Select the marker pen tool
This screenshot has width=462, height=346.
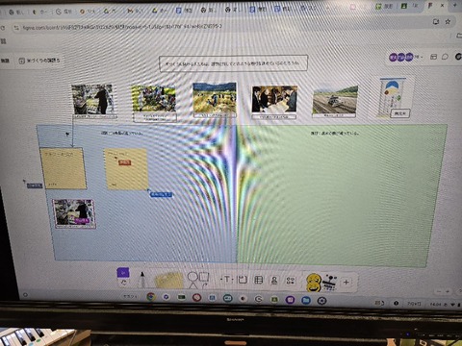pyautogui.click(x=142, y=280)
